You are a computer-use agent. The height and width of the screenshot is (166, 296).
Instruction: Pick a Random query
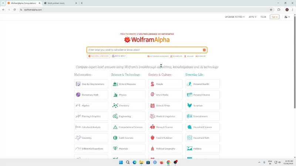coord(201,56)
